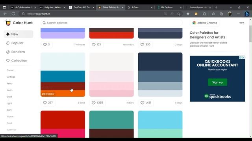
Task: Go back in the browser
Action: click(5, 14)
